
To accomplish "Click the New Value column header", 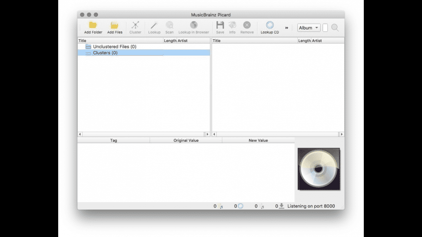I will [x=259, y=140].
